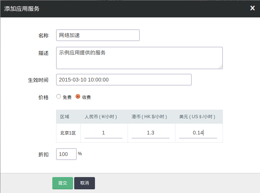Click the 生效时间 date field
Viewport: 260px width, 193px height.
tap(124, 80)
